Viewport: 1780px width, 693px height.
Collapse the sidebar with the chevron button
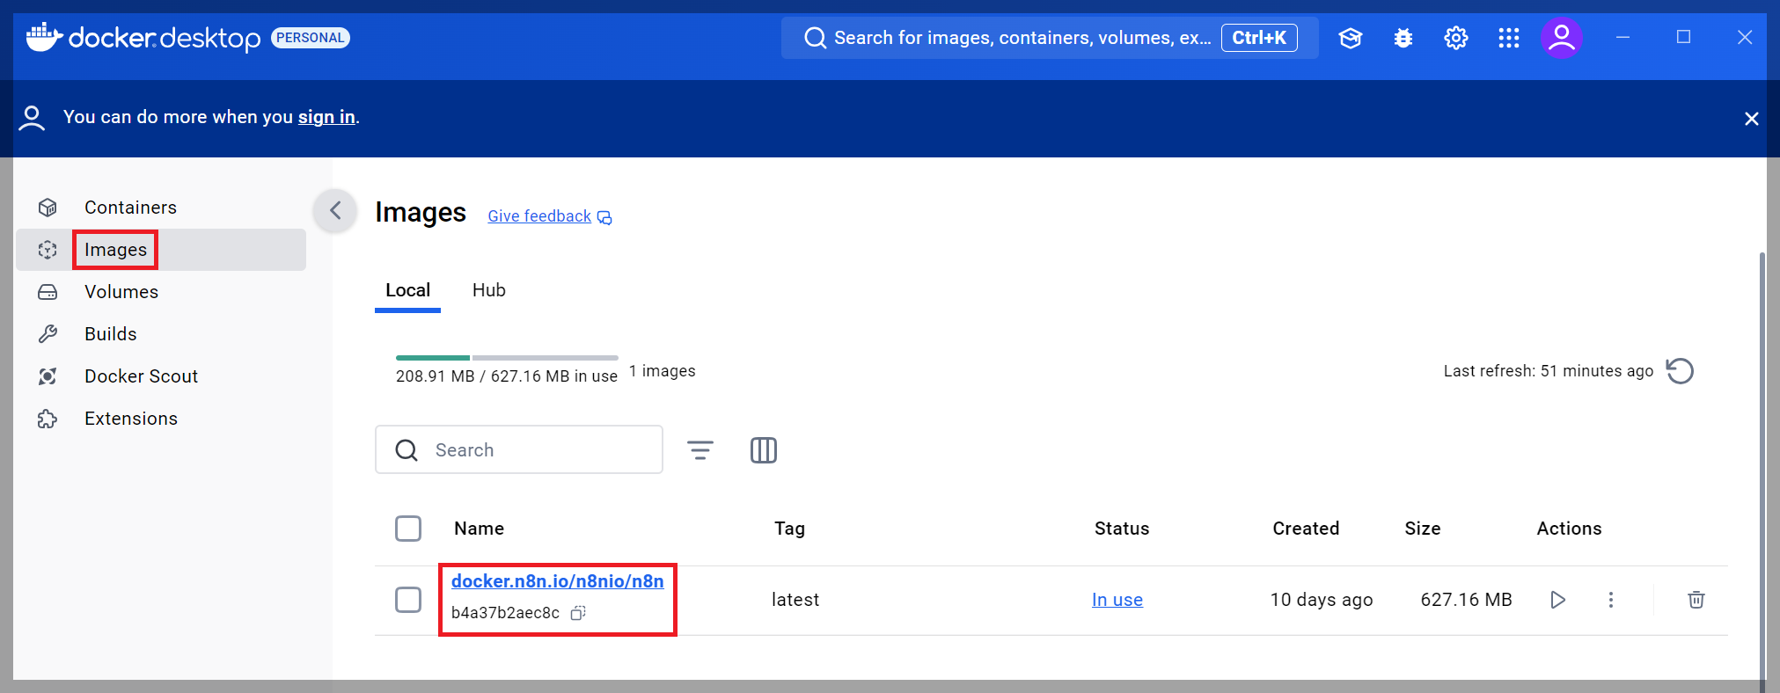335,210
